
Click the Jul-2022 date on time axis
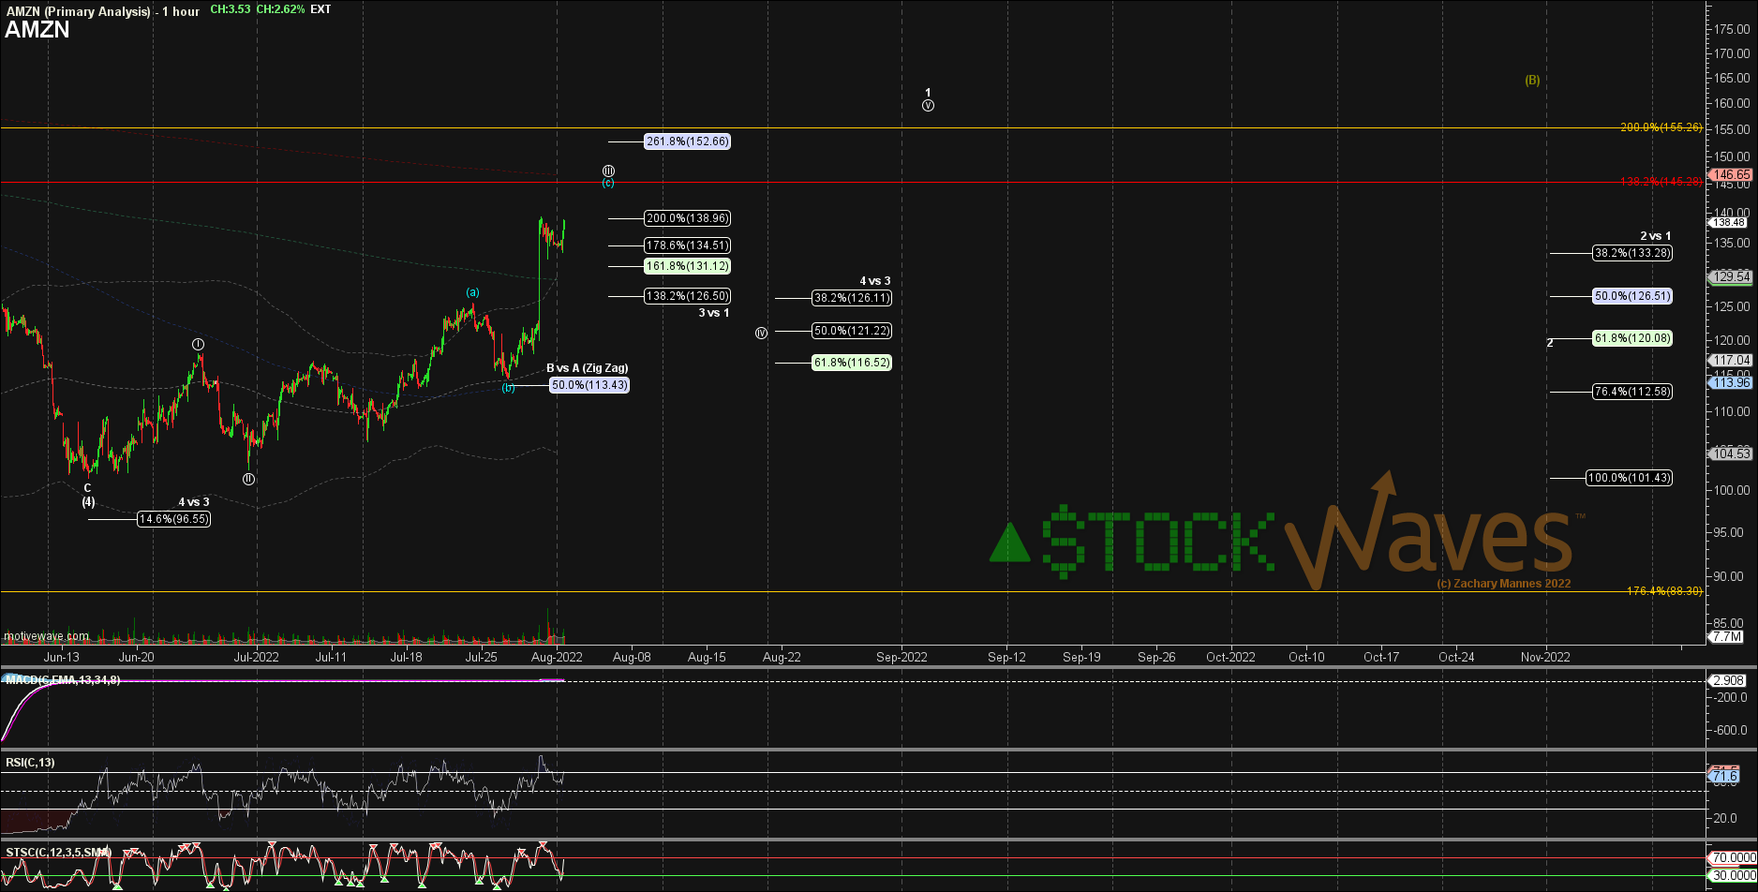pyautogui.click(x=256, y=657)
